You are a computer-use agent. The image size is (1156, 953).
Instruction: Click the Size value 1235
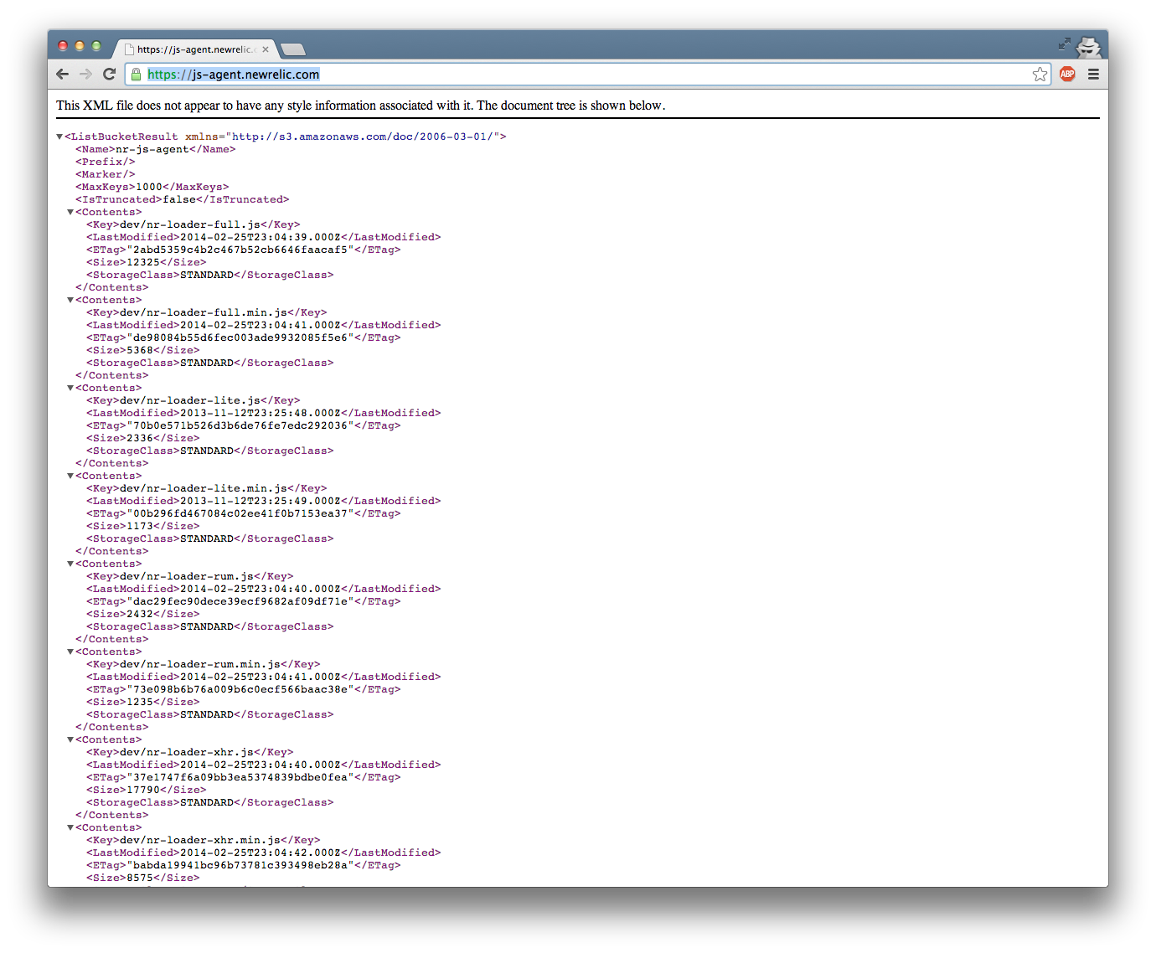(x=140, y=702)
